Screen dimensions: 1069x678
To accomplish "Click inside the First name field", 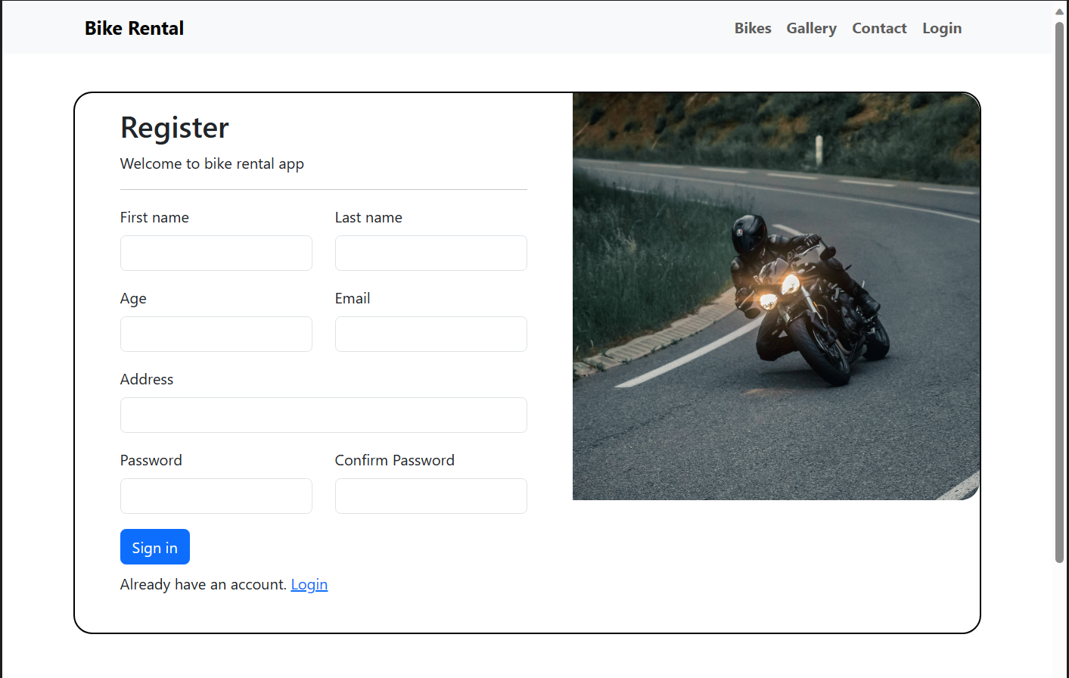I will coord(216,253).
